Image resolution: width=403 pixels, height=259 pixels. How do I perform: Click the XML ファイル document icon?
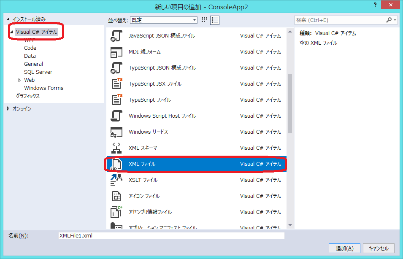[x=116, y=164]
